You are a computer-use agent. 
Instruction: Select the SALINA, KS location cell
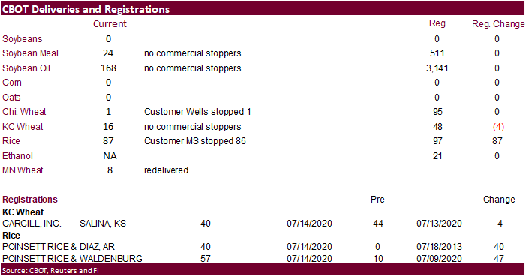point(103,224)
